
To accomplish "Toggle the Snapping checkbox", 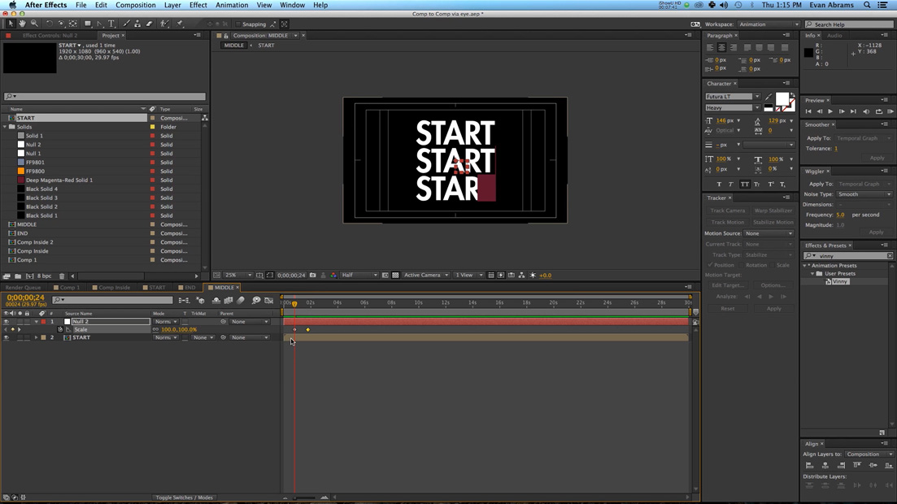I will pos(237,24).
